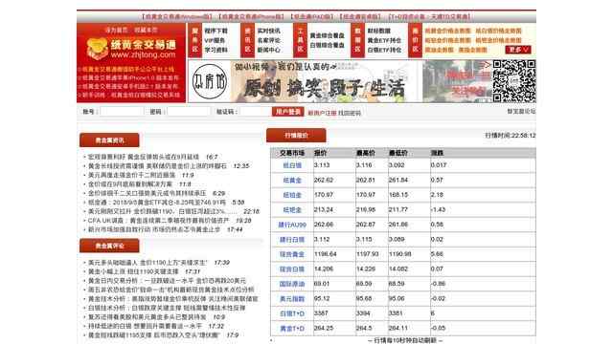Click the 纸黄金交易通 site logo

[x=131, y=49]
